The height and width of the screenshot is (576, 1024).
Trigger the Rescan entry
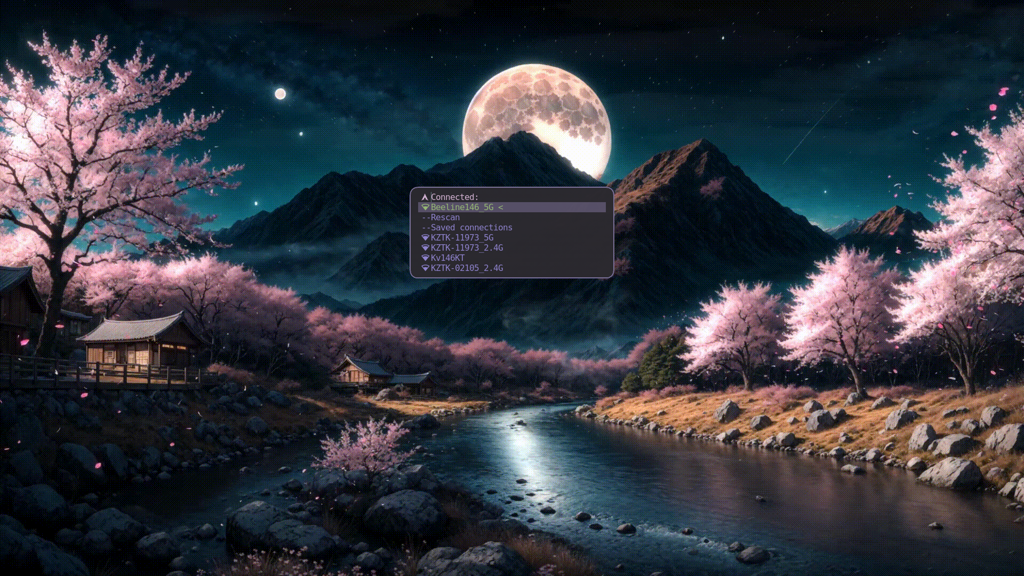point(445,218)
